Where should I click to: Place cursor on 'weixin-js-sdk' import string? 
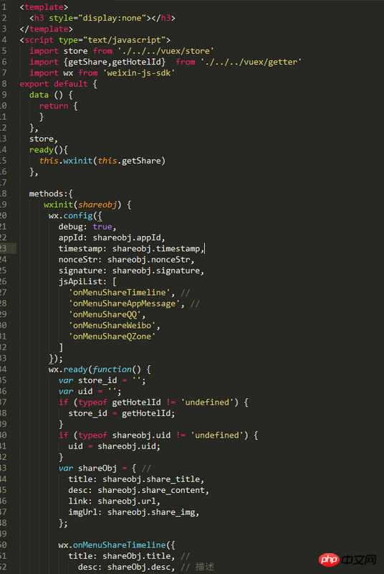pos(139,73)
